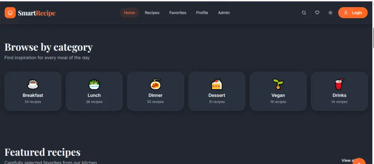Open the Dessert category label
This screenshot has width=374, height=164.
tap(217, 95)
